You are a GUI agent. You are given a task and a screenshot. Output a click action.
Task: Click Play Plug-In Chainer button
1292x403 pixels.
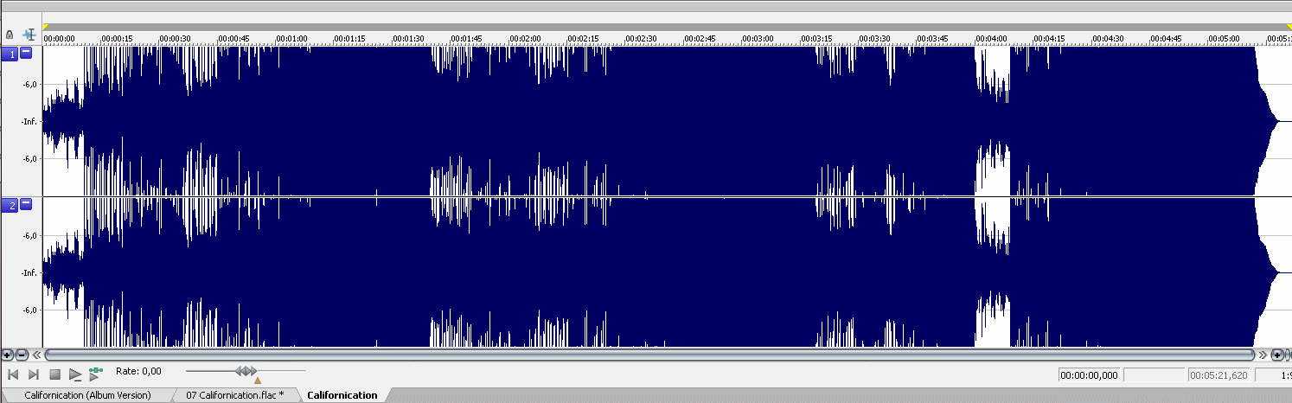(95, 374)
